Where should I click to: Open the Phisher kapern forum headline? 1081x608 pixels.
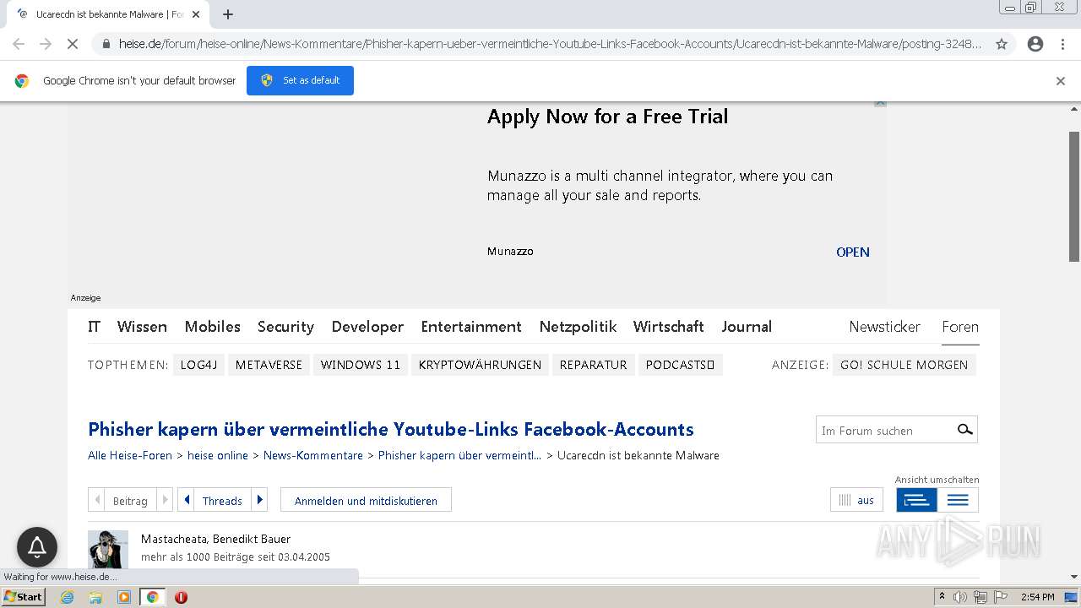[x=391, y=429]
